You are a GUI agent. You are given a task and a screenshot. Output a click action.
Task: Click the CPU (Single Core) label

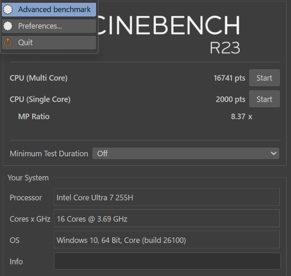40,99
